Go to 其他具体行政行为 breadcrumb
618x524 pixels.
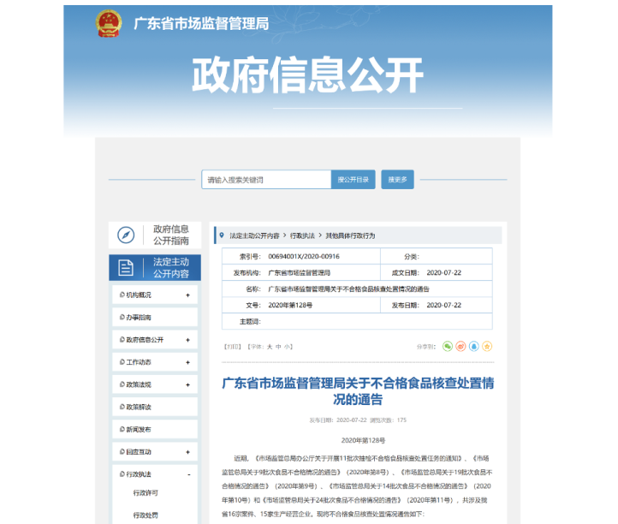350,235
